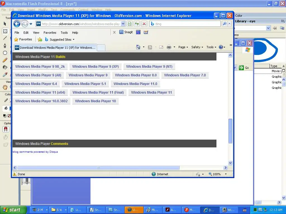286x214 pixels.
Task: Open Windows Media Player 10.0.3802 link
Action: coord(41,101)
